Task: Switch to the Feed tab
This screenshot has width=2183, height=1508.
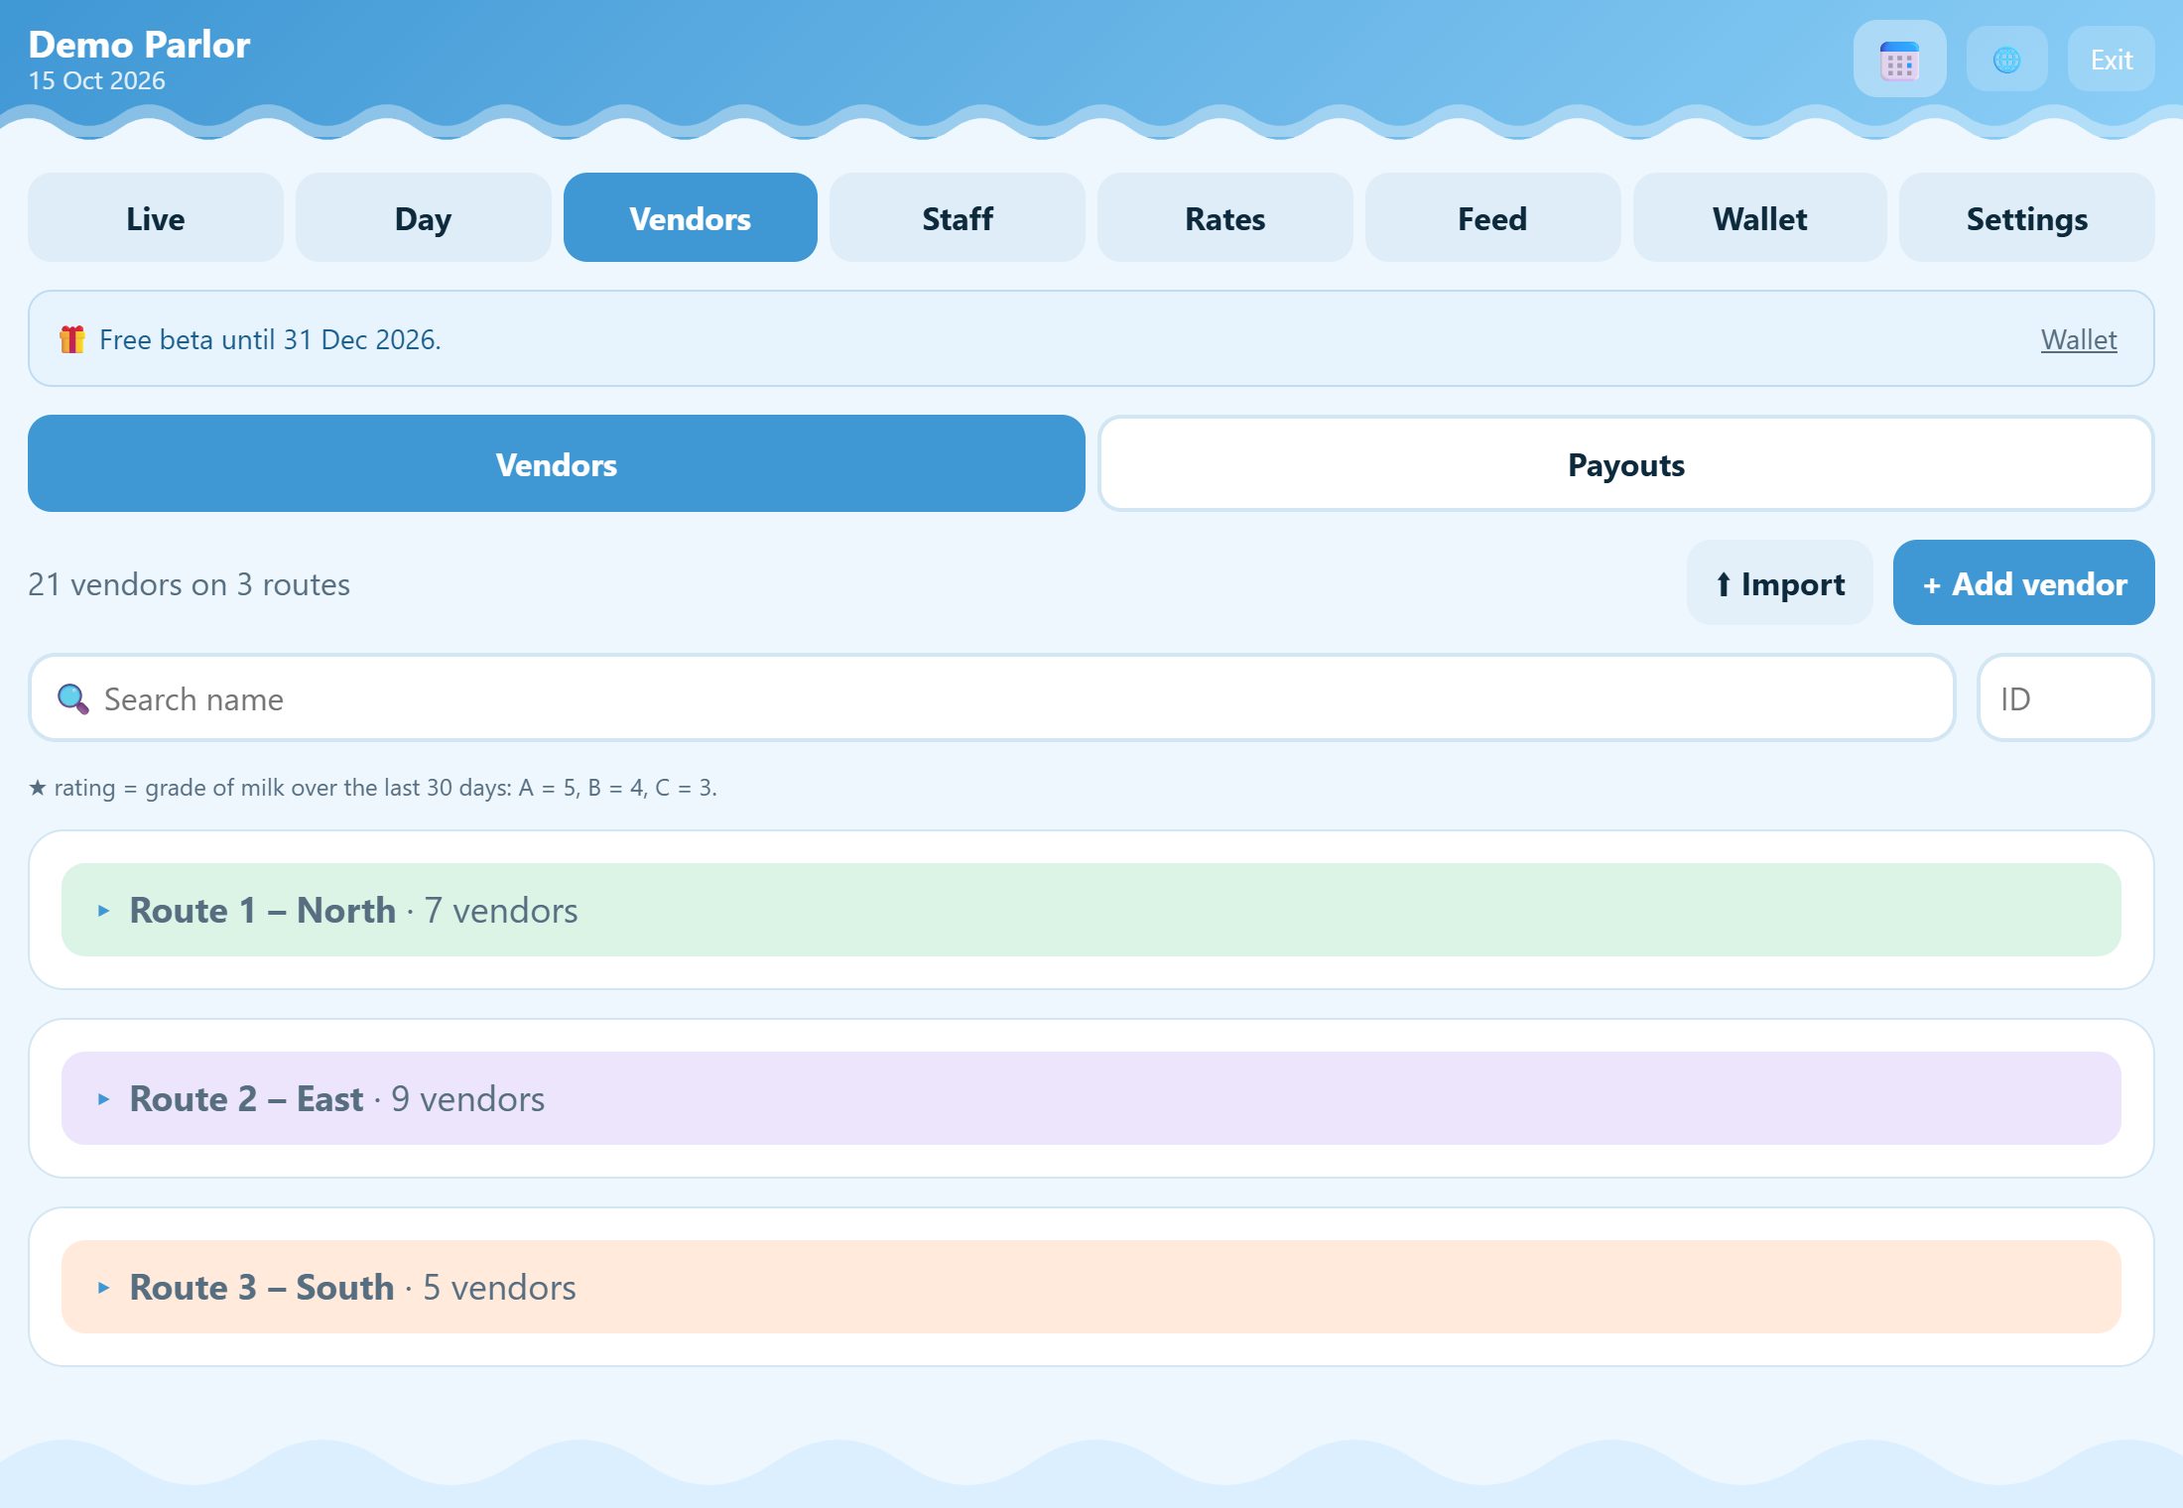Action: pyautogui.click(x=1492, y=217)
